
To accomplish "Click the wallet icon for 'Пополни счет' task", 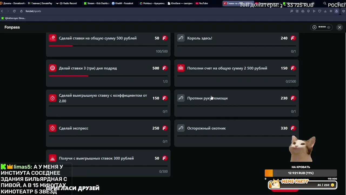I will [x=181, y=68].
